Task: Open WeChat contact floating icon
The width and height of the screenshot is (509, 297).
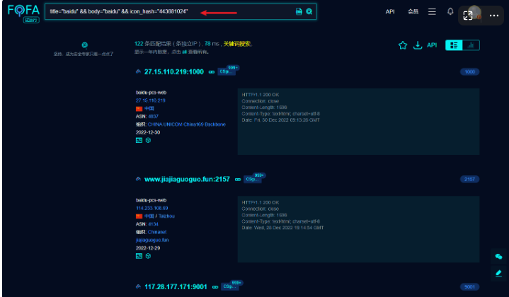Action: click(498, 257)
